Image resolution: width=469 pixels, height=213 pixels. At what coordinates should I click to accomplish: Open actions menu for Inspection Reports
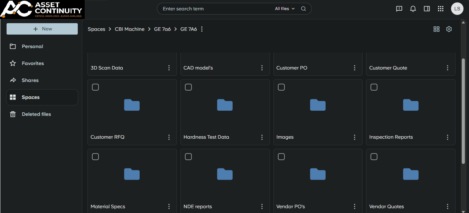tap(448, 137)
